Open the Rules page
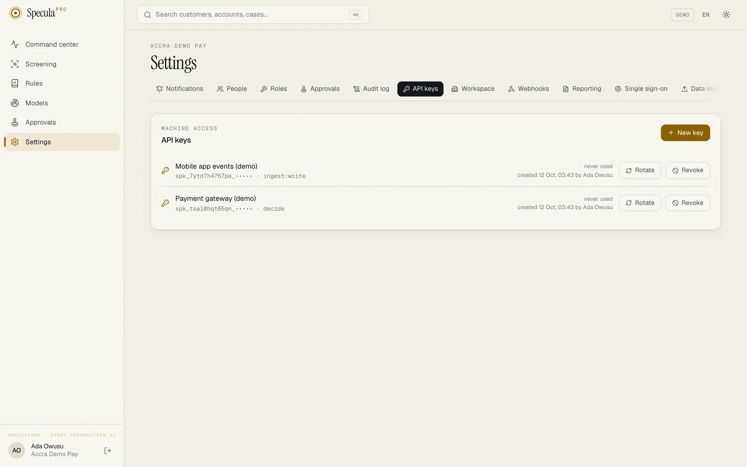 tap(62, 83)
